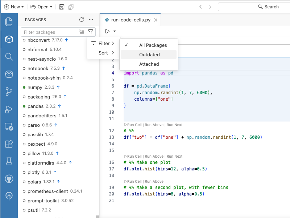Open the assistant robot icon in sidebar
290x218 pixels.
pos(9,74)
